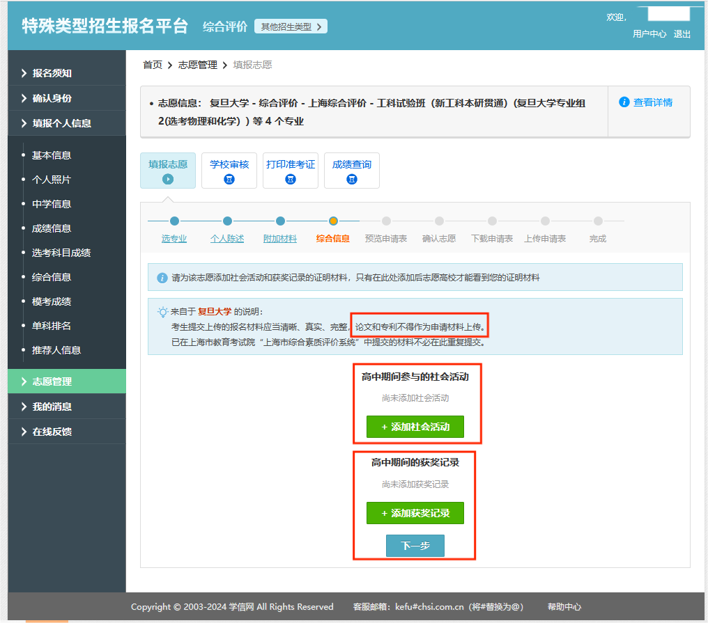Click the hourglass icon under 学校审核

[229, 179]
